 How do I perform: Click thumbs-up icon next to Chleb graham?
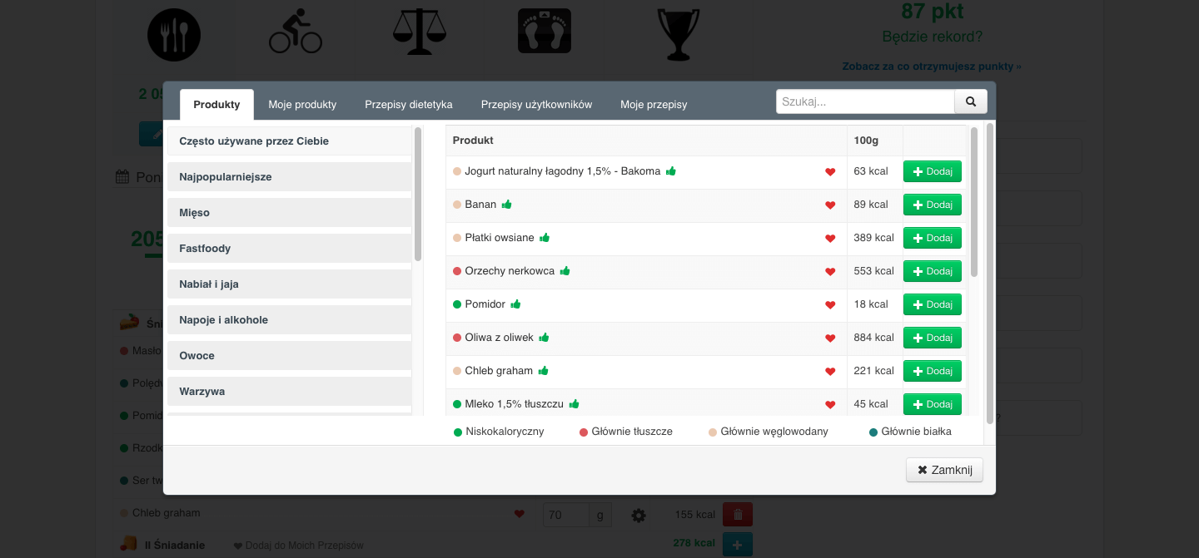tap(544, 370)
